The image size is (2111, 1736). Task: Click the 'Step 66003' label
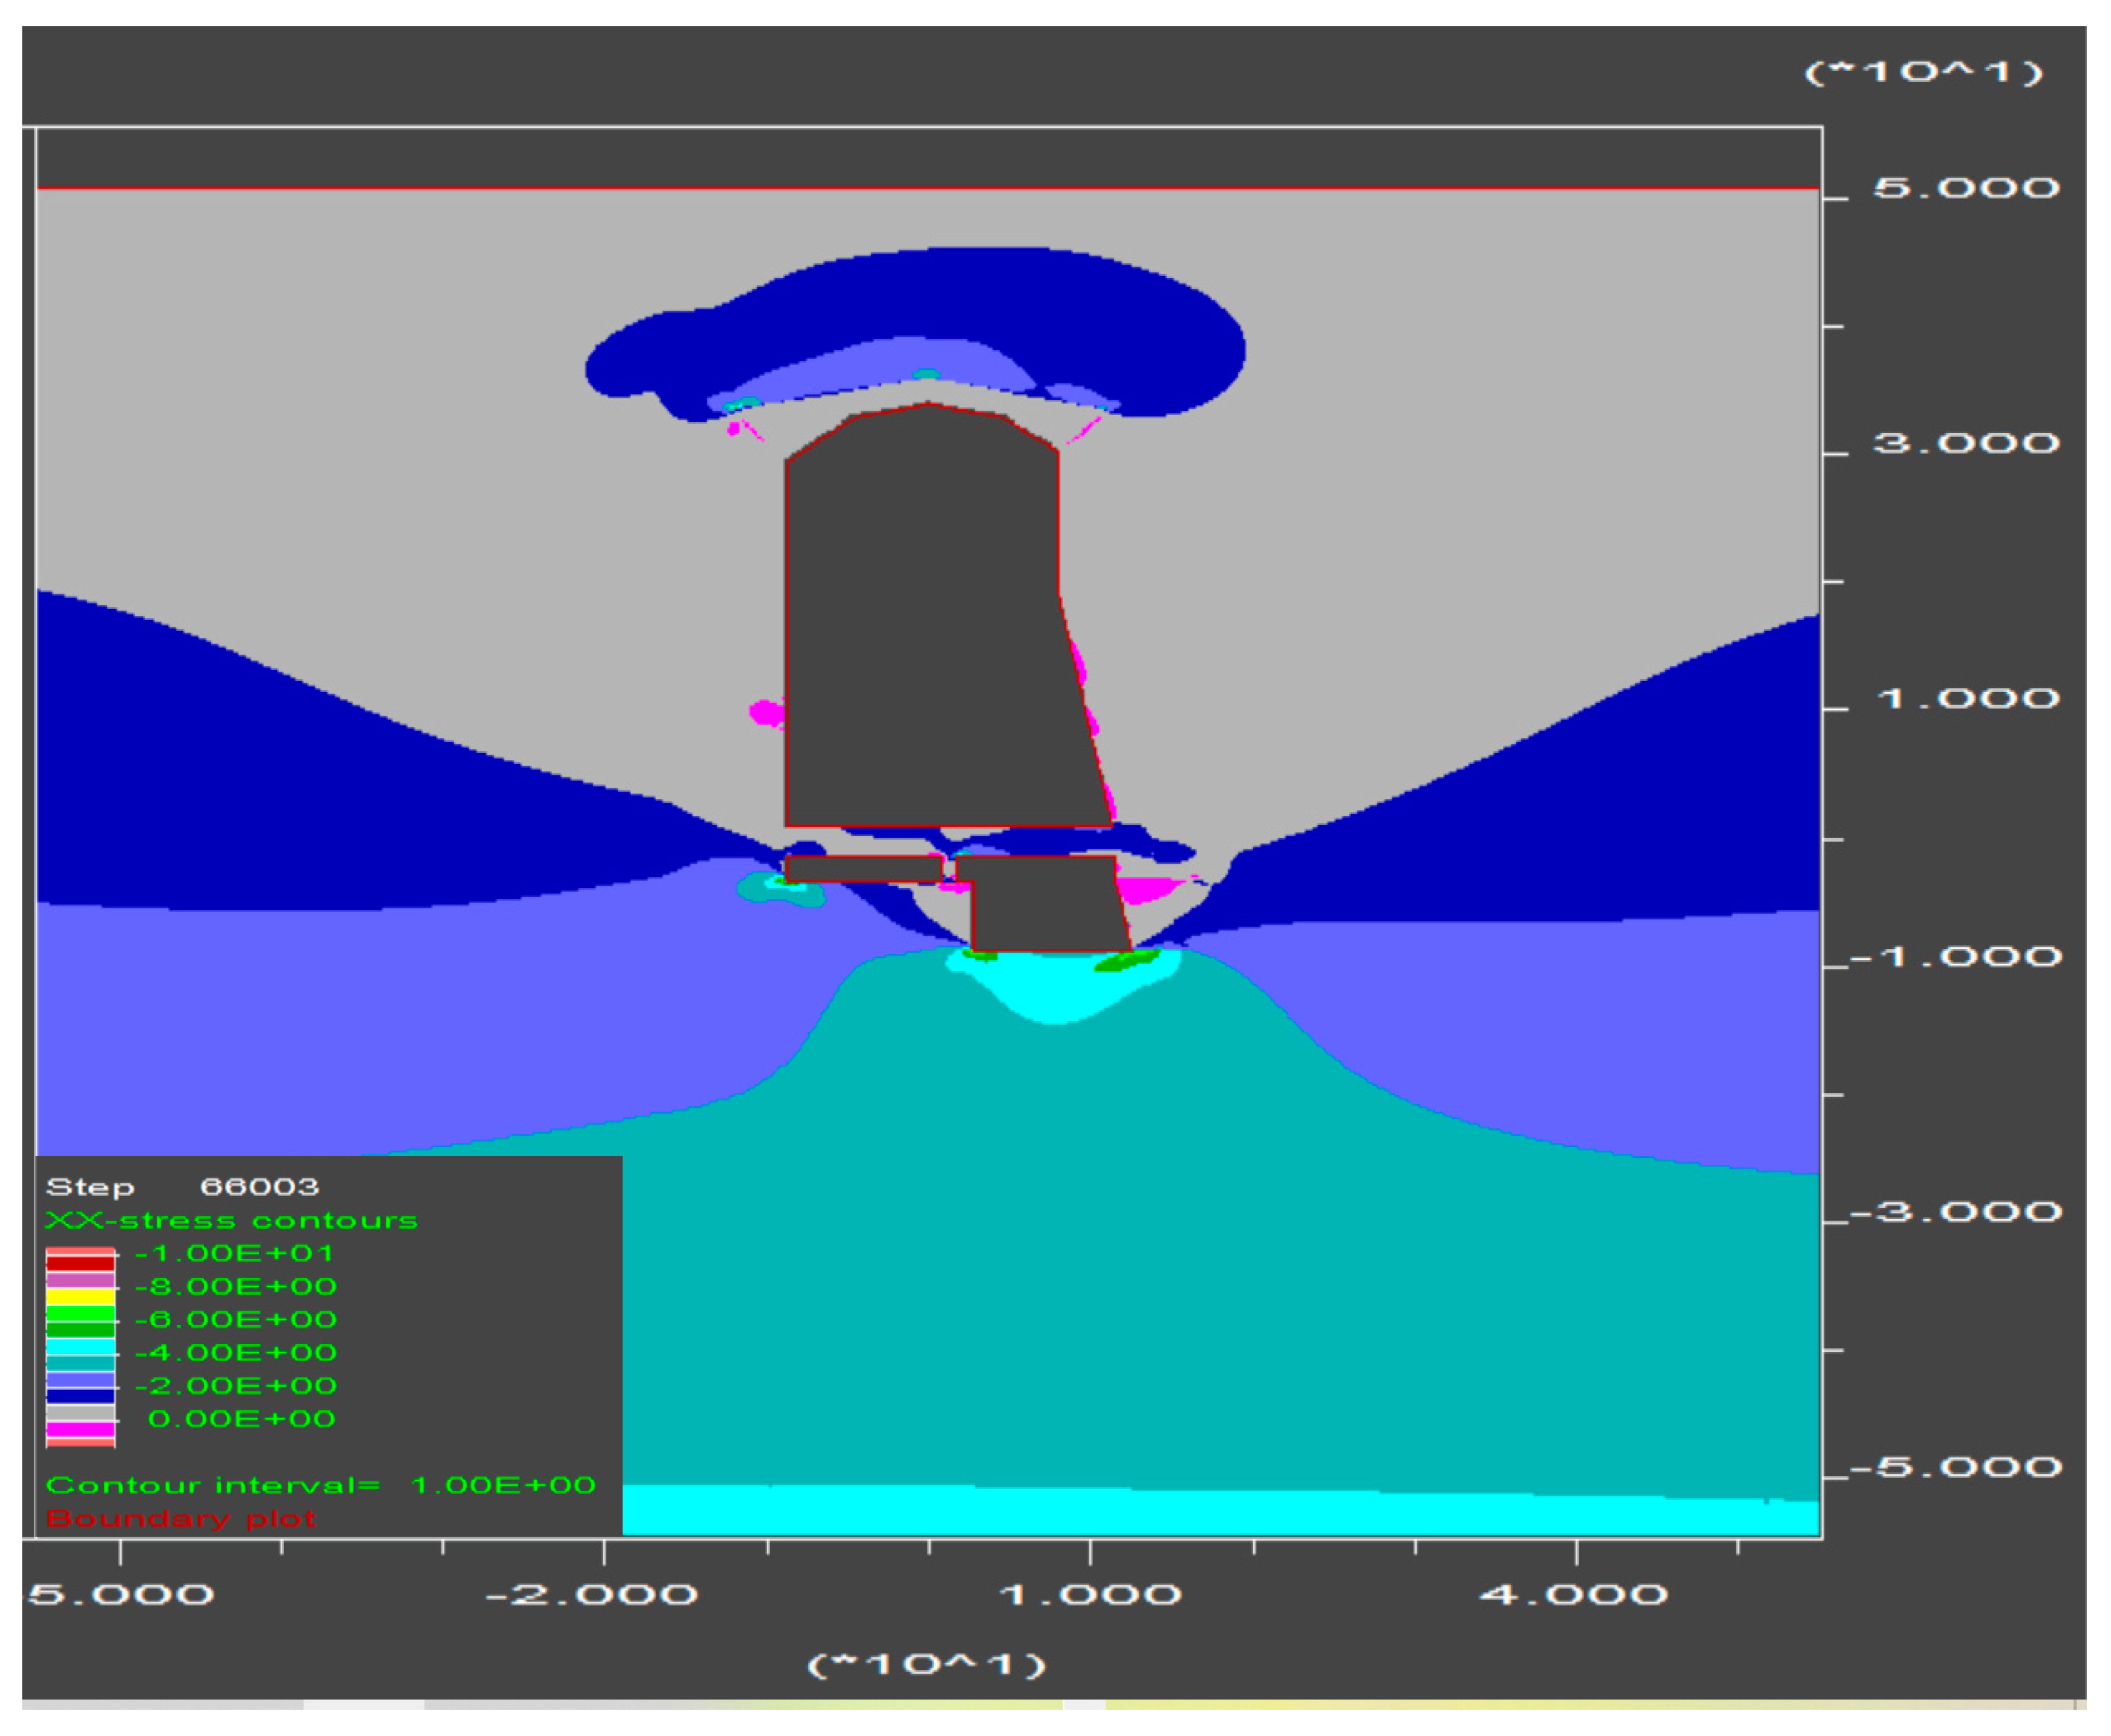(182, 1187)
